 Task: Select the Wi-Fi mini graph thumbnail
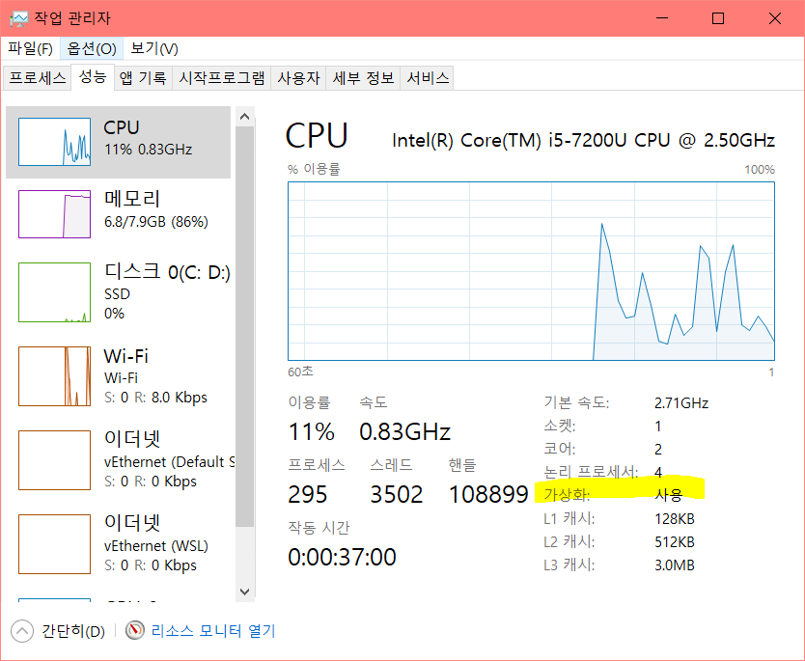(x=54, y=376)
